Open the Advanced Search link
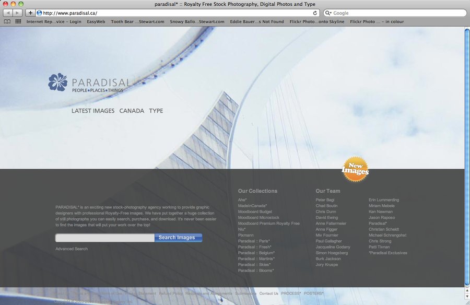The image size is (470, 305). pyautogui.click(x=72, y=249)
